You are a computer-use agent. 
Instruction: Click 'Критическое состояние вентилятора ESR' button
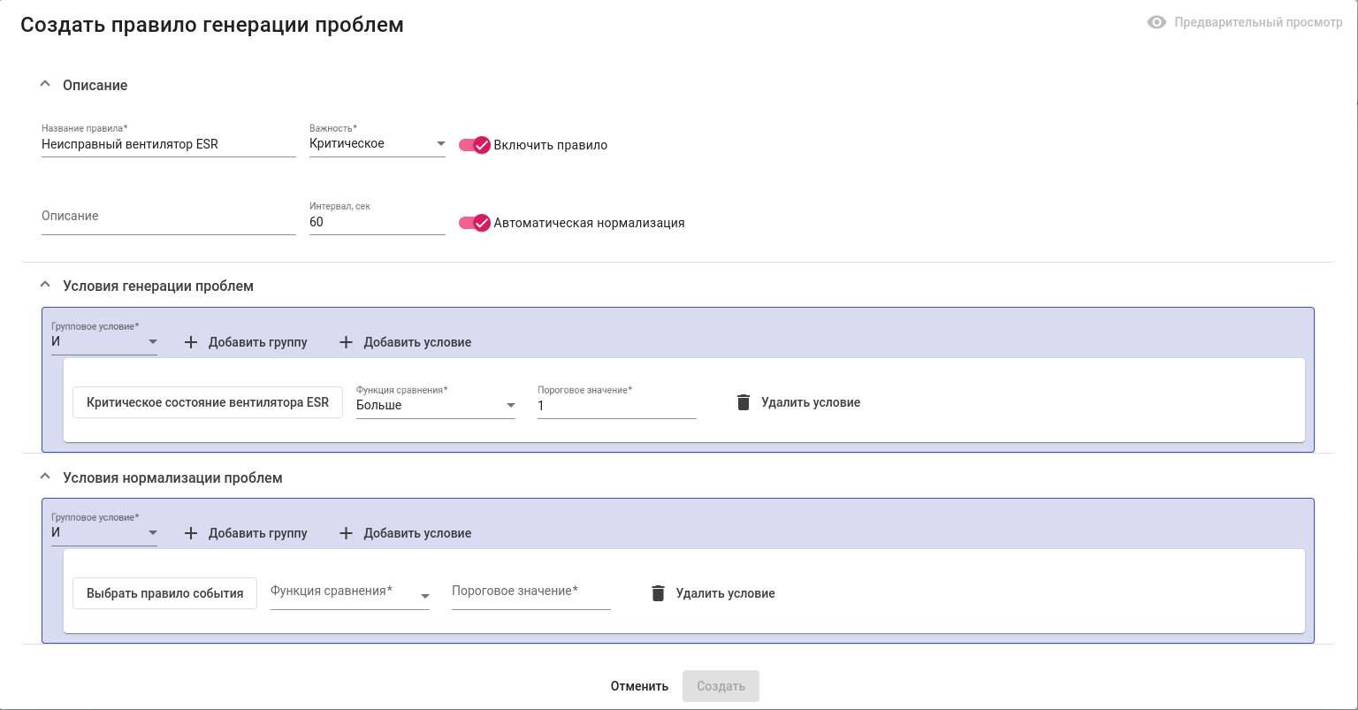click(x=208, y=402)
